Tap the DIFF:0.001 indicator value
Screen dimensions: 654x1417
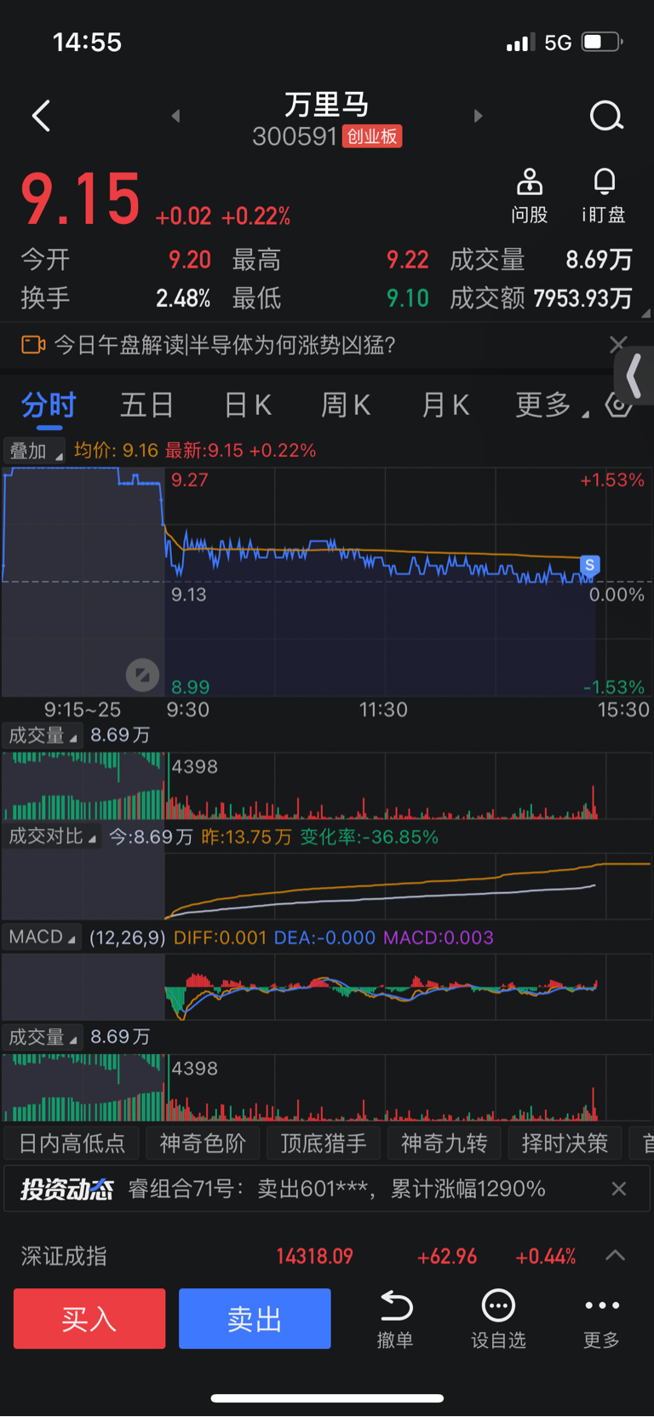click(220, 937)
